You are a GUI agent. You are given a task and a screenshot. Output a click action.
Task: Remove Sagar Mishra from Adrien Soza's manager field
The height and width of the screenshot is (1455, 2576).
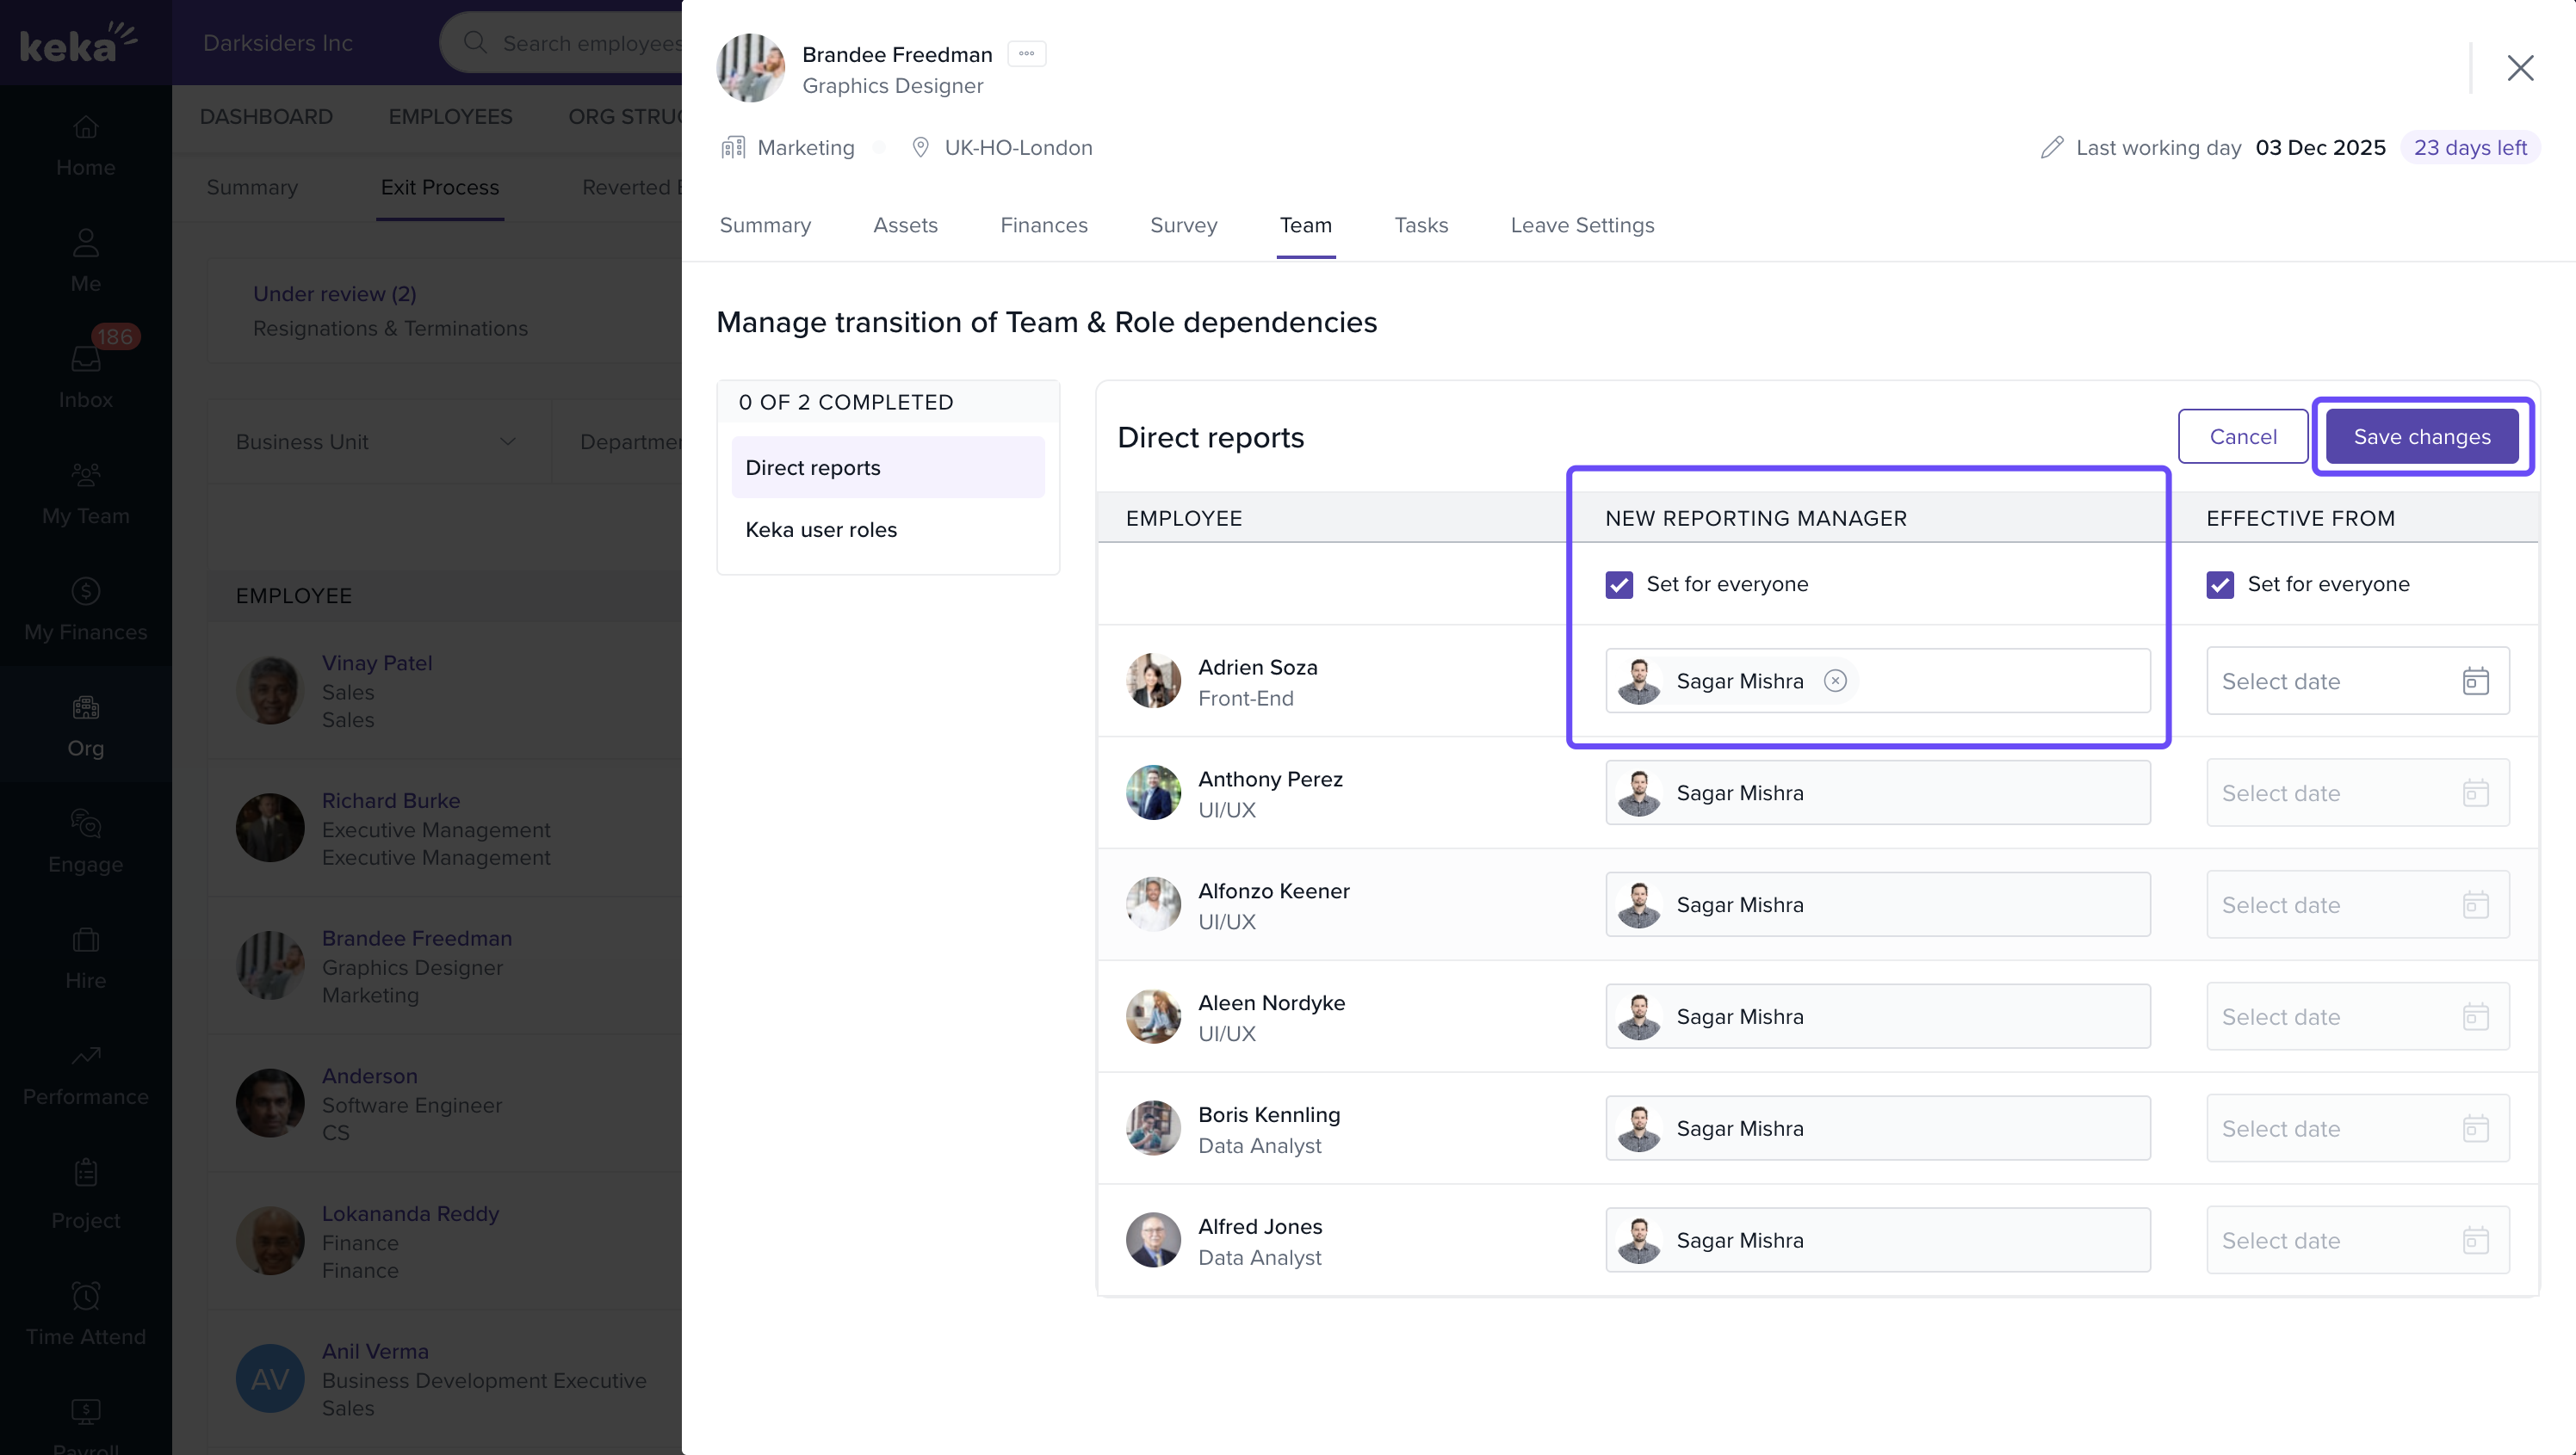point(1835,681)
